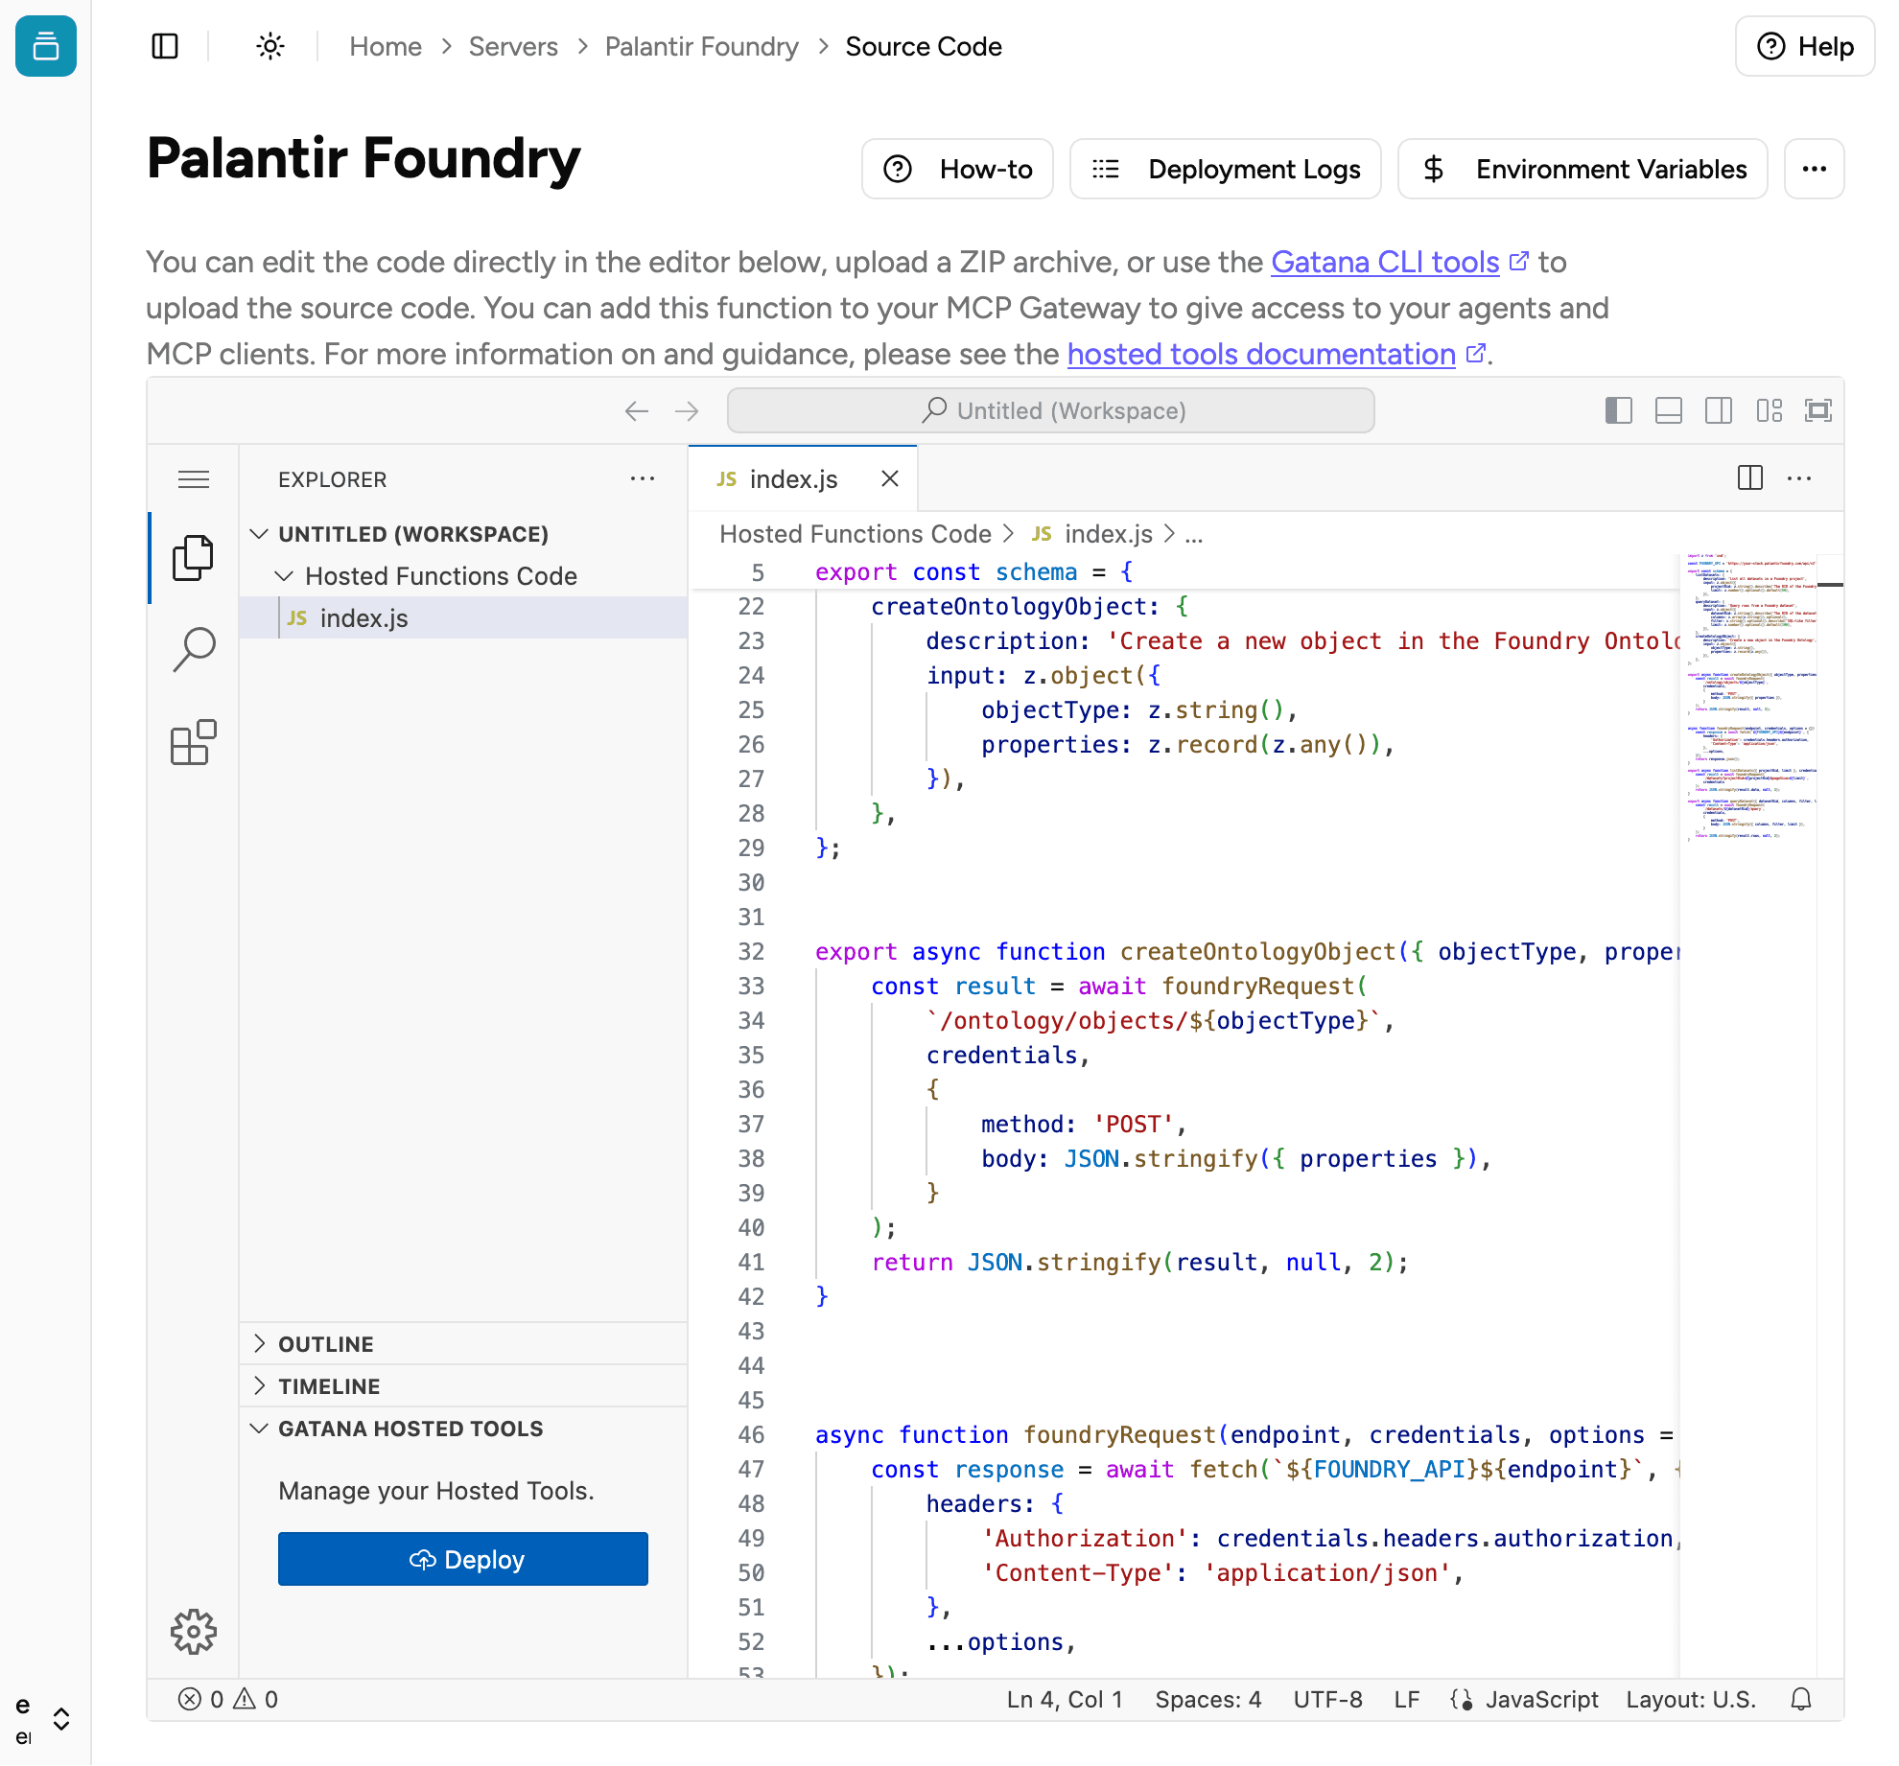The image size is (1899, 1766).
Task: Open the Extensions view icon
Action: pos(194,742)
